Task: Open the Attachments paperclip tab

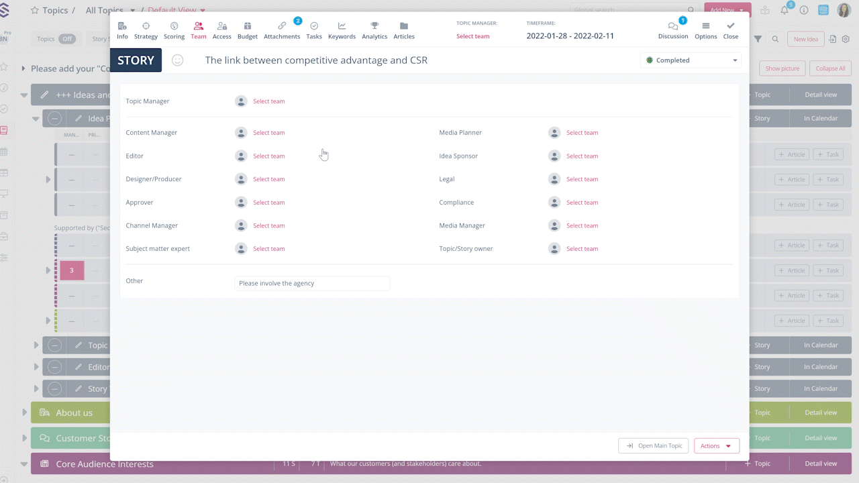Action: [282, 26]
